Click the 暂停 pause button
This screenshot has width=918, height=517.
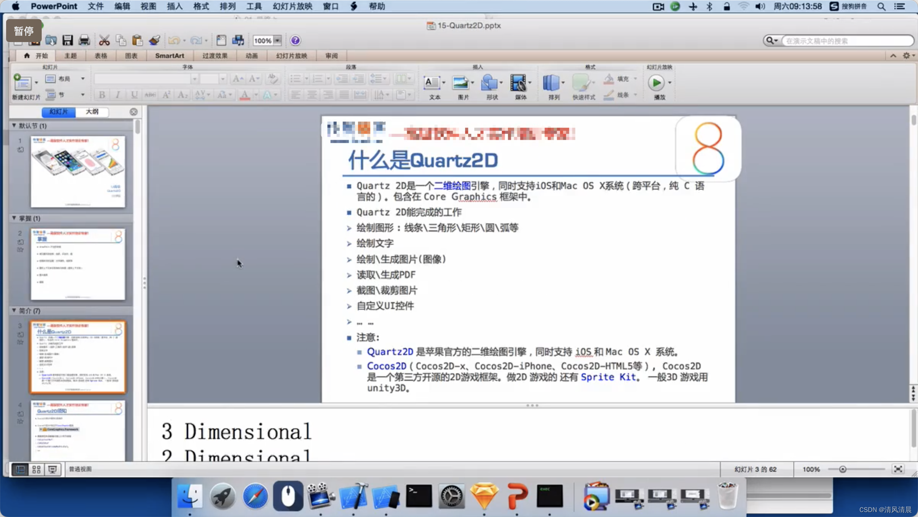[24, 31]
